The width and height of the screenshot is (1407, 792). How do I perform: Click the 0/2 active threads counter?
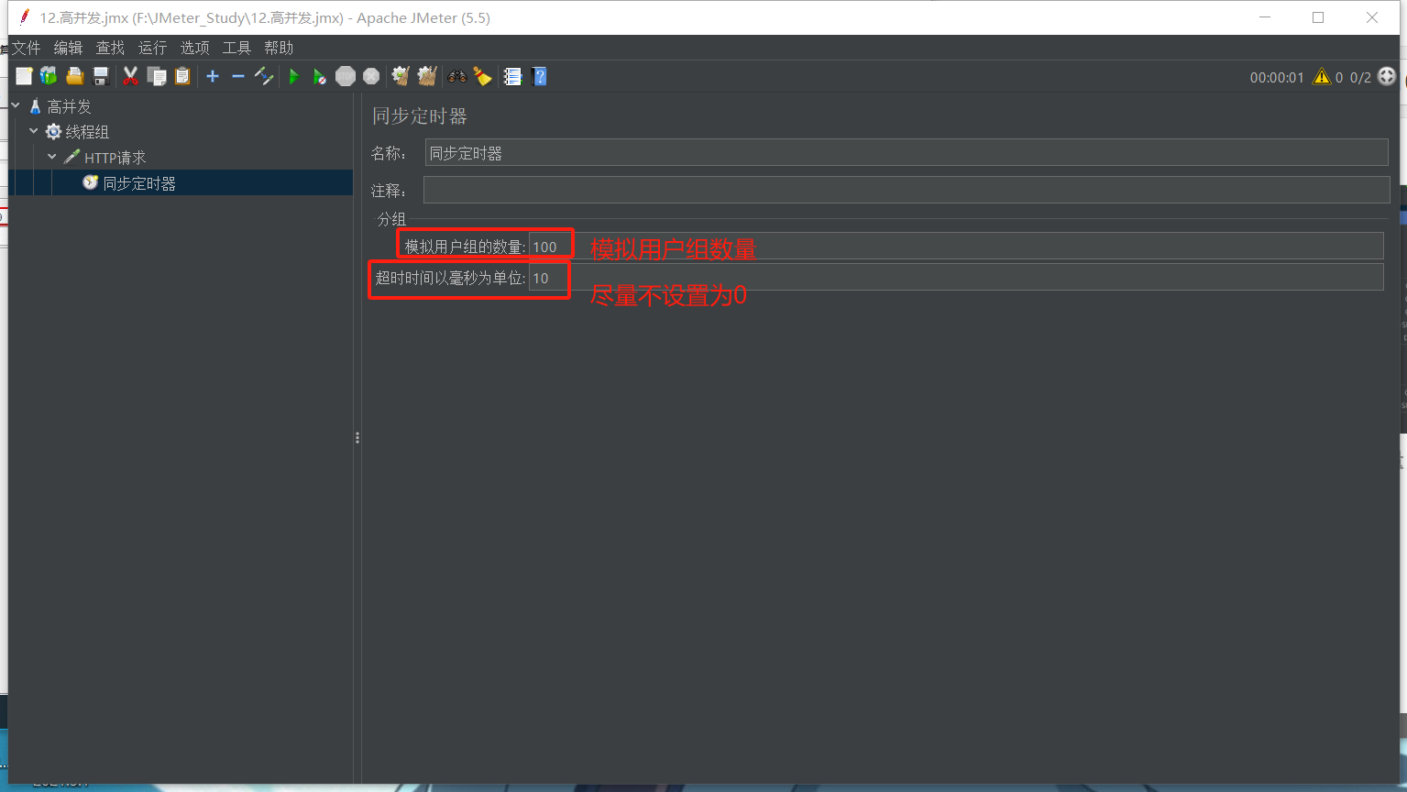tap(1360, 78)
